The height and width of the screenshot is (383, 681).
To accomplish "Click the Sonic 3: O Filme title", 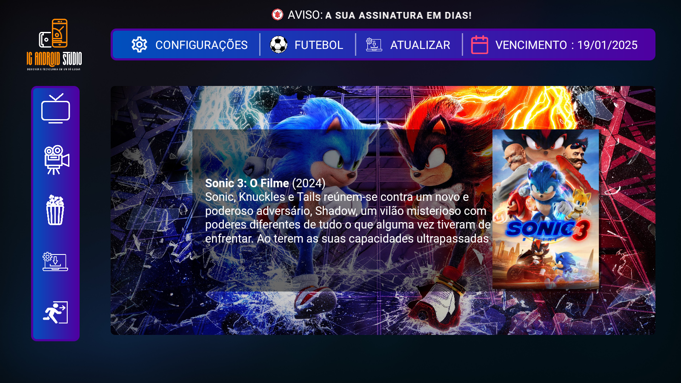I will pos(247,183).
